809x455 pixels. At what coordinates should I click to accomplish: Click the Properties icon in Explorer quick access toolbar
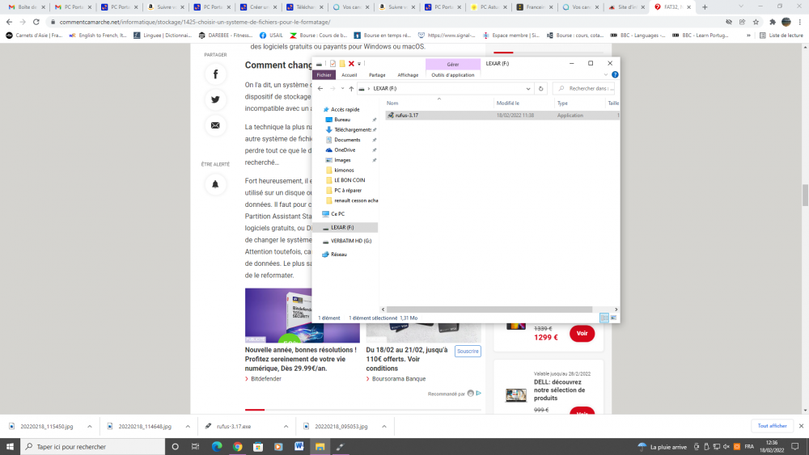coord(332,63)
